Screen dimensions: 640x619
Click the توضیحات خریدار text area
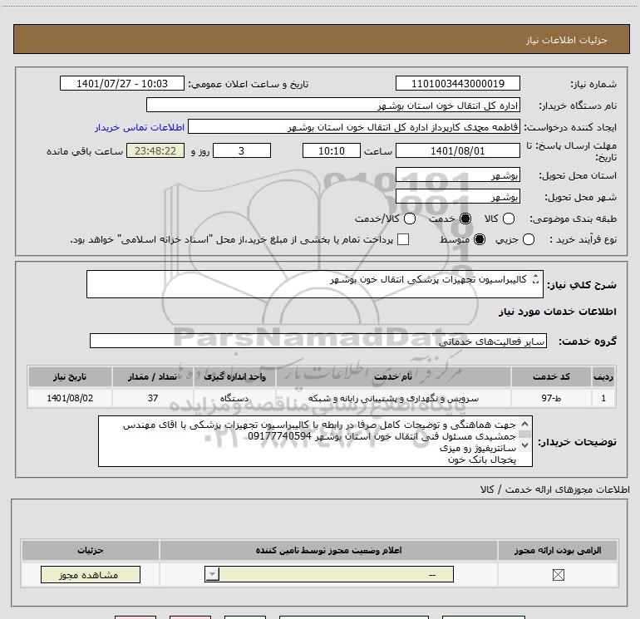pyautogui.click(x=315, y=441)
